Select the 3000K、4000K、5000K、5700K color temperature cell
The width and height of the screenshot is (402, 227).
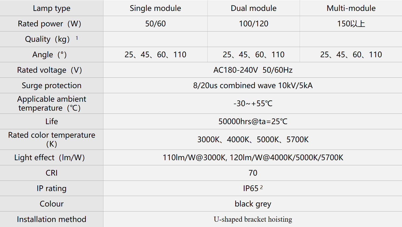(x=253, y=139)
